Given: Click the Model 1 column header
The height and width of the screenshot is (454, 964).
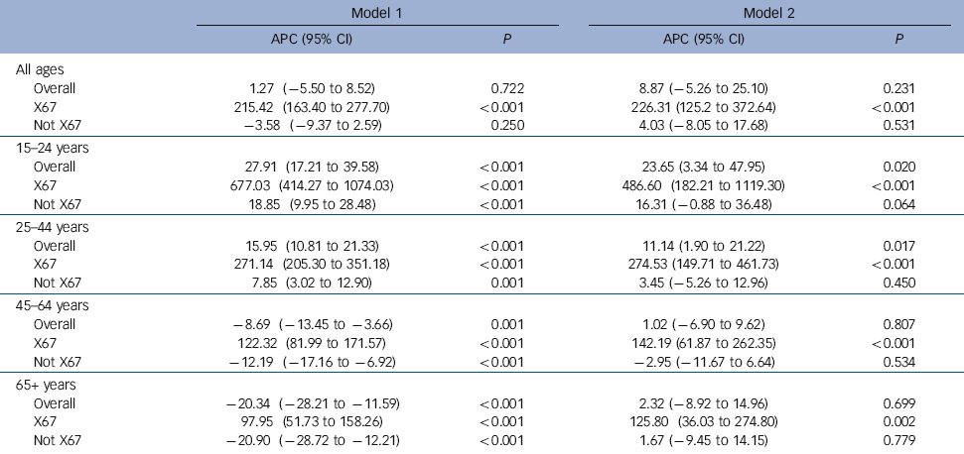Looking at the screenshot, I should pyautogui.click(x=374, y=12).
